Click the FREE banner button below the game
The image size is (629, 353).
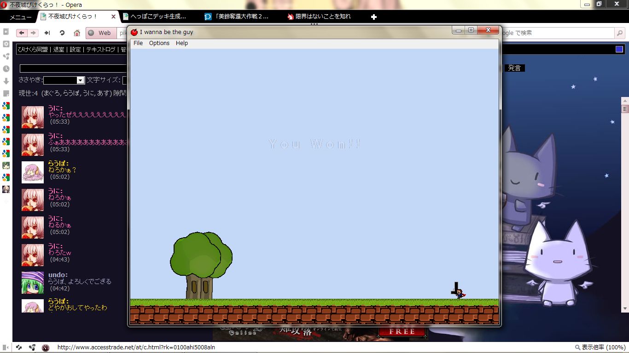[x=402, y=331]
